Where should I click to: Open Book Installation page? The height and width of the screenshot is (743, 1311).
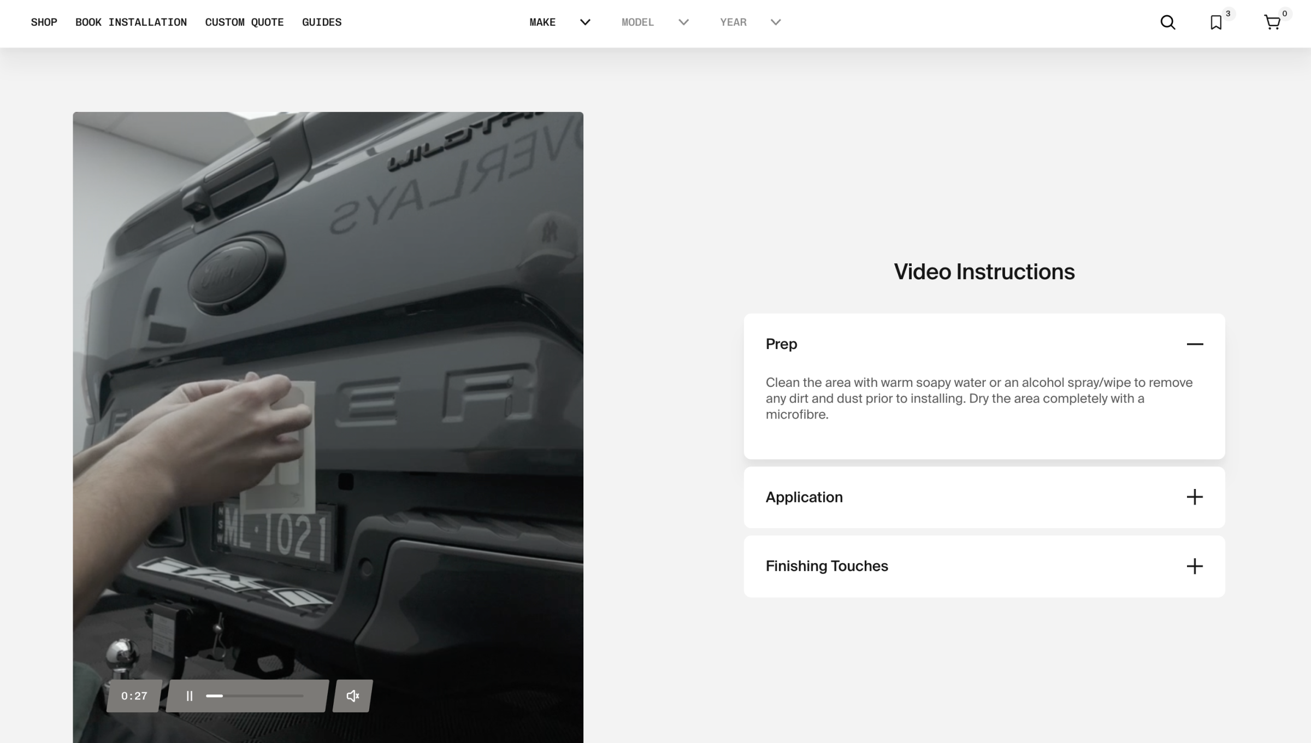[x=131, y=22]
